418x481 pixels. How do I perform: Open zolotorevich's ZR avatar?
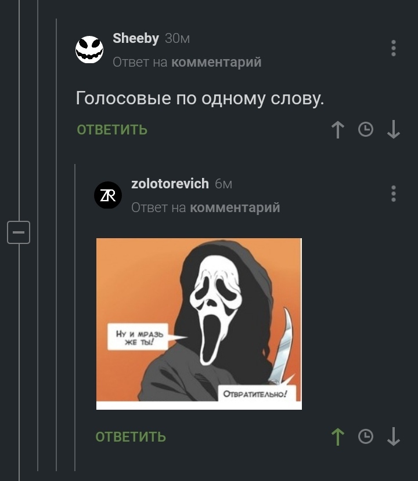108,195
